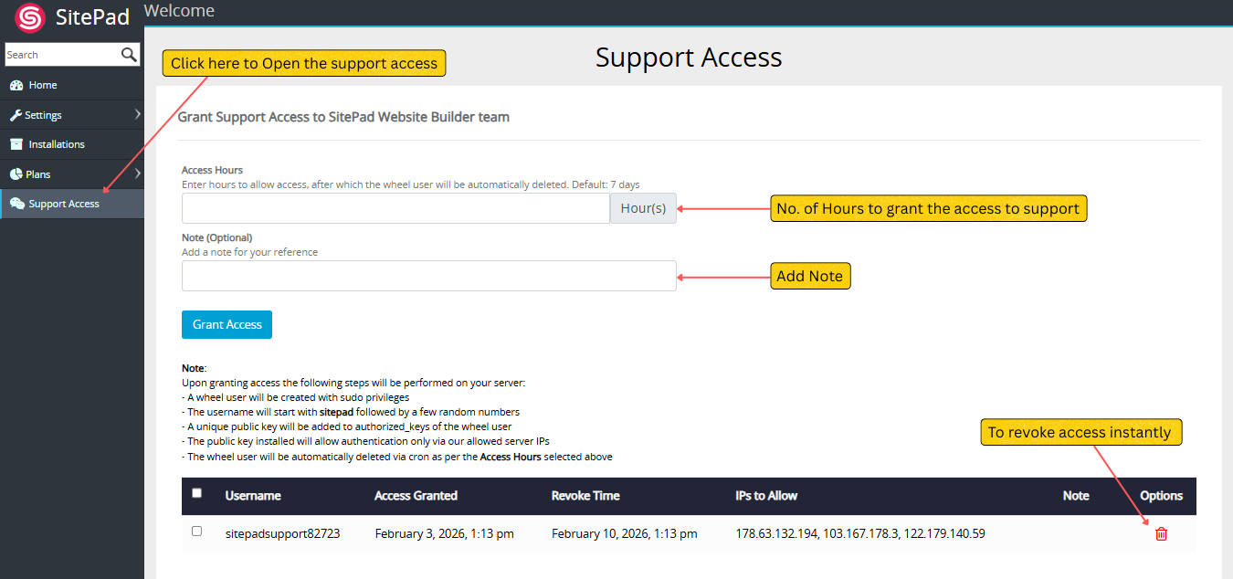Screen dimensions: 1233x579
Task: Click the Plans pie chart icon
Action: [16, 174]
